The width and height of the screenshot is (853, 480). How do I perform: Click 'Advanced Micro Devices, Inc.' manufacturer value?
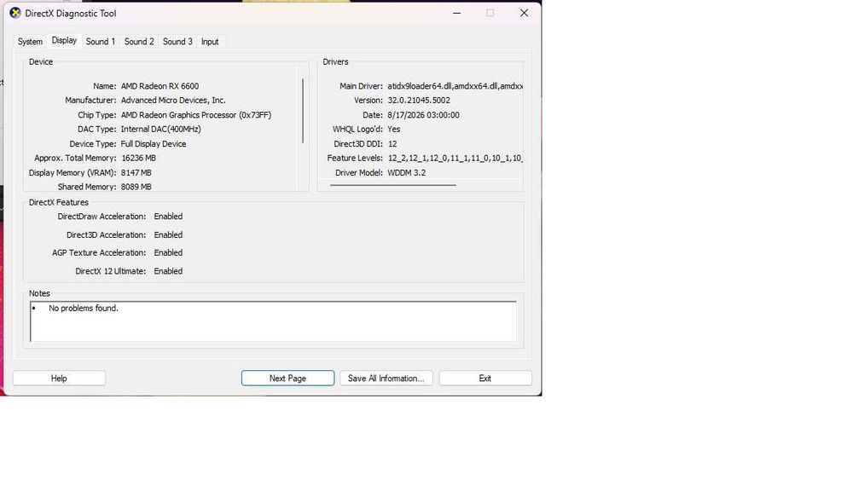coord(173,101)
